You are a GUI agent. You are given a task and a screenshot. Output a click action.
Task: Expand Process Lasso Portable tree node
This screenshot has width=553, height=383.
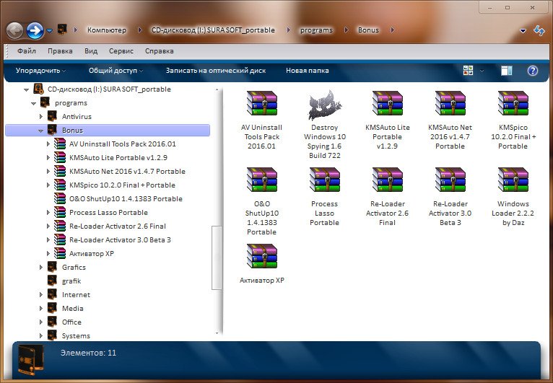[x=48, y=213]
